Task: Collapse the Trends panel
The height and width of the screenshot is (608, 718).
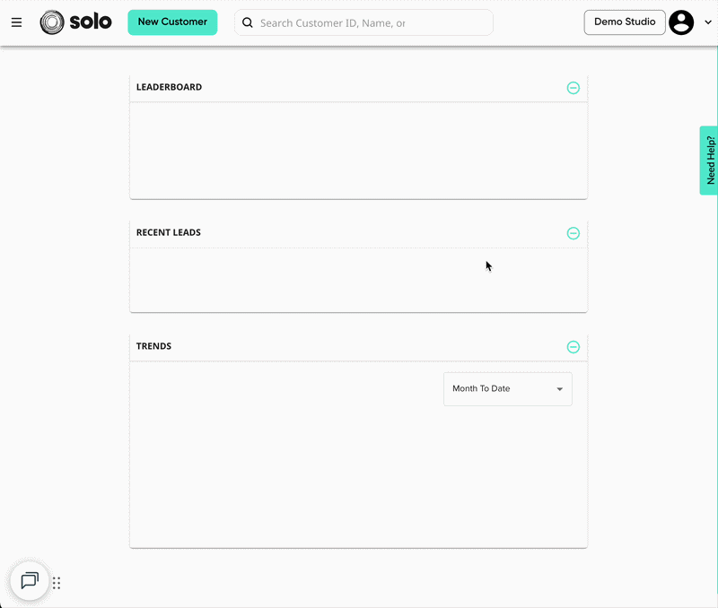Action: [x=573, y=346]
